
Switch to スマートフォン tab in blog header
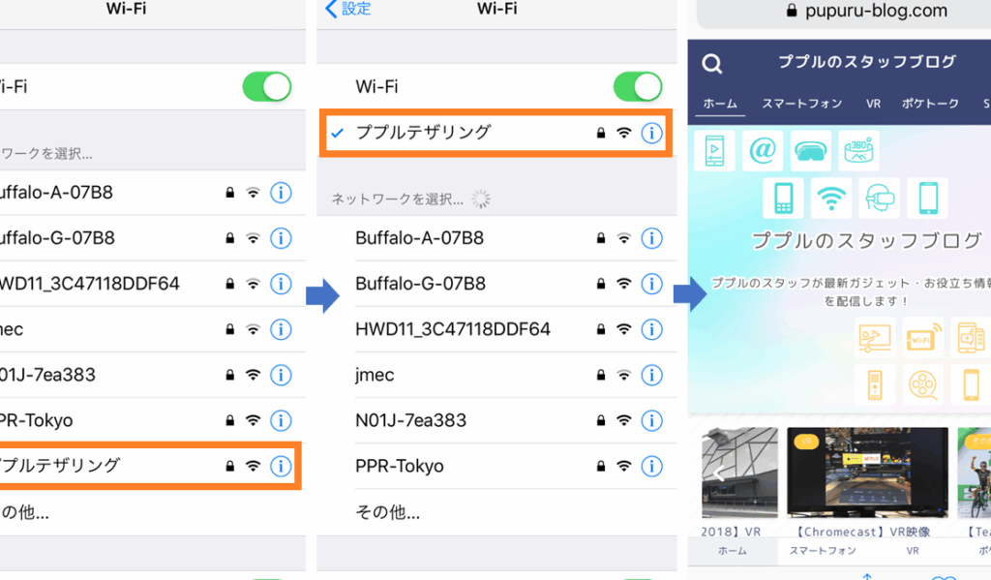coord(801,104)
